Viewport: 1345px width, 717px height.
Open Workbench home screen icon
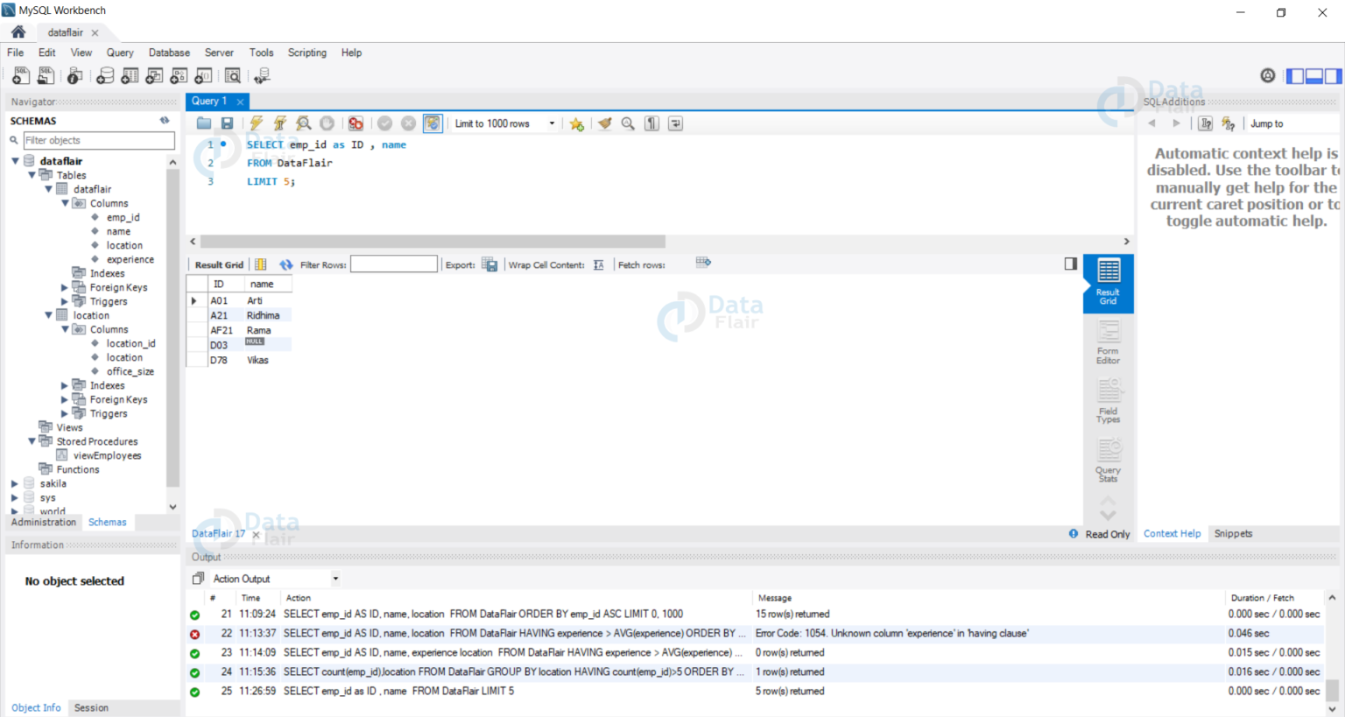point(18,32)
